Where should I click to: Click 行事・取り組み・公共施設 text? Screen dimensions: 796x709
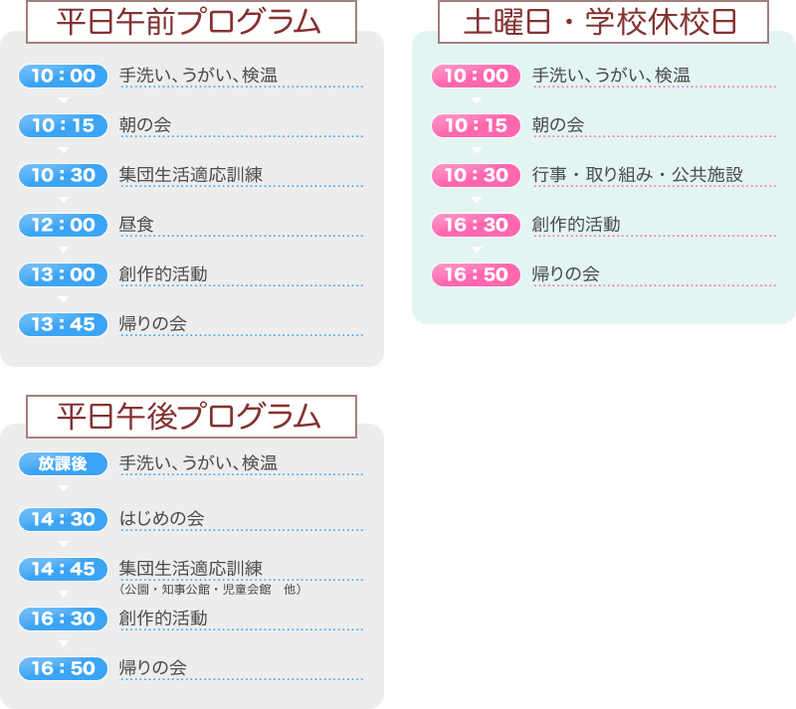pyautogui.click(x=638, y=175)
